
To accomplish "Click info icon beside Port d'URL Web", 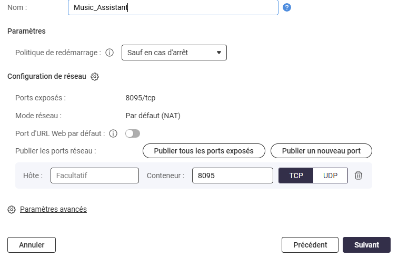I will [113, 133].
